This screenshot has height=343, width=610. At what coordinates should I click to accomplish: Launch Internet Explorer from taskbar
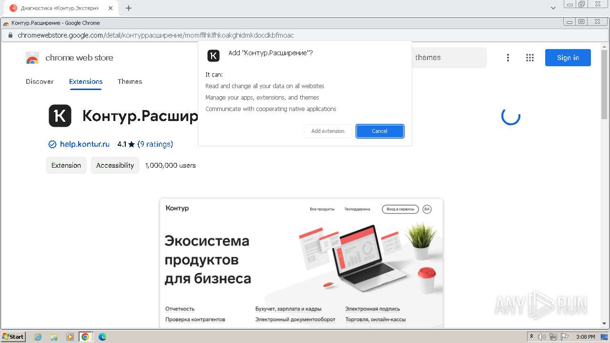[38, 337]
